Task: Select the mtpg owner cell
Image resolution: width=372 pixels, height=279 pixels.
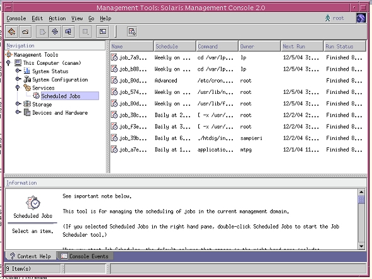Action: [245, 150]
